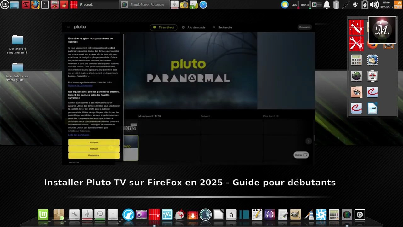403x227 pixels.
Task: Open the backup clock icon in dock
Action: click(100, 215)
